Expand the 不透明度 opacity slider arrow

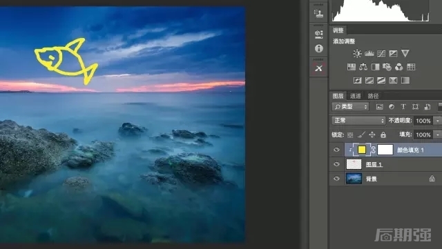(x=438, y=121)
